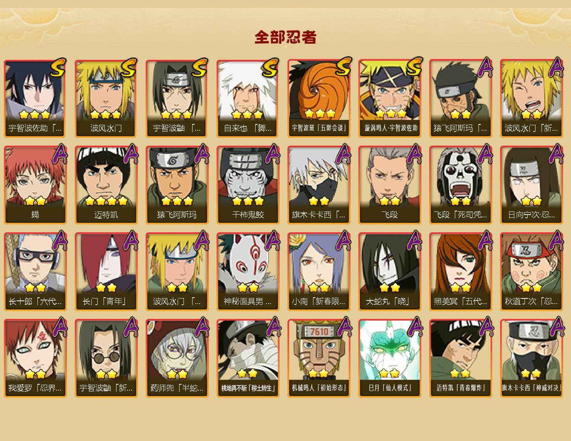
Task: Open the 宇智波斑「五影会谈」 card
Action: point(319,98)
